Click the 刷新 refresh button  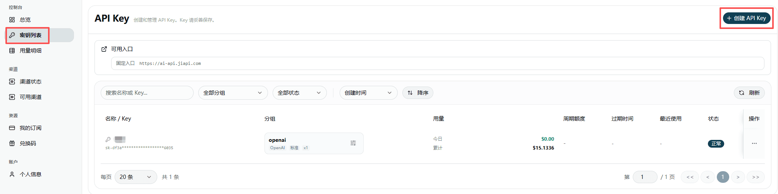749,93
